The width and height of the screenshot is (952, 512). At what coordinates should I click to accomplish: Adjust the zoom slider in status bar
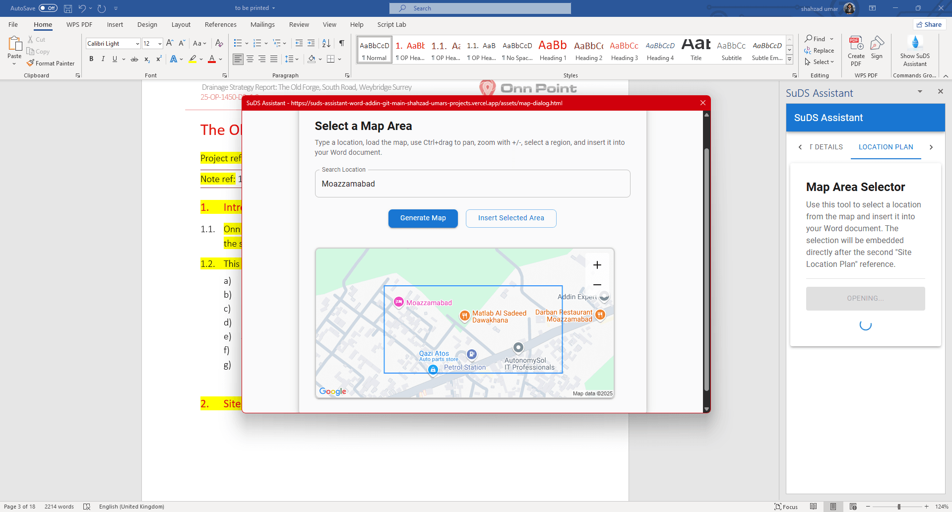[898, 507]
